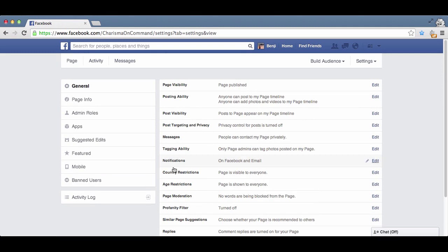Expand Settings dropdown
Image resolution: width=448 pixels, height=252 pixels.
point(366,61)
